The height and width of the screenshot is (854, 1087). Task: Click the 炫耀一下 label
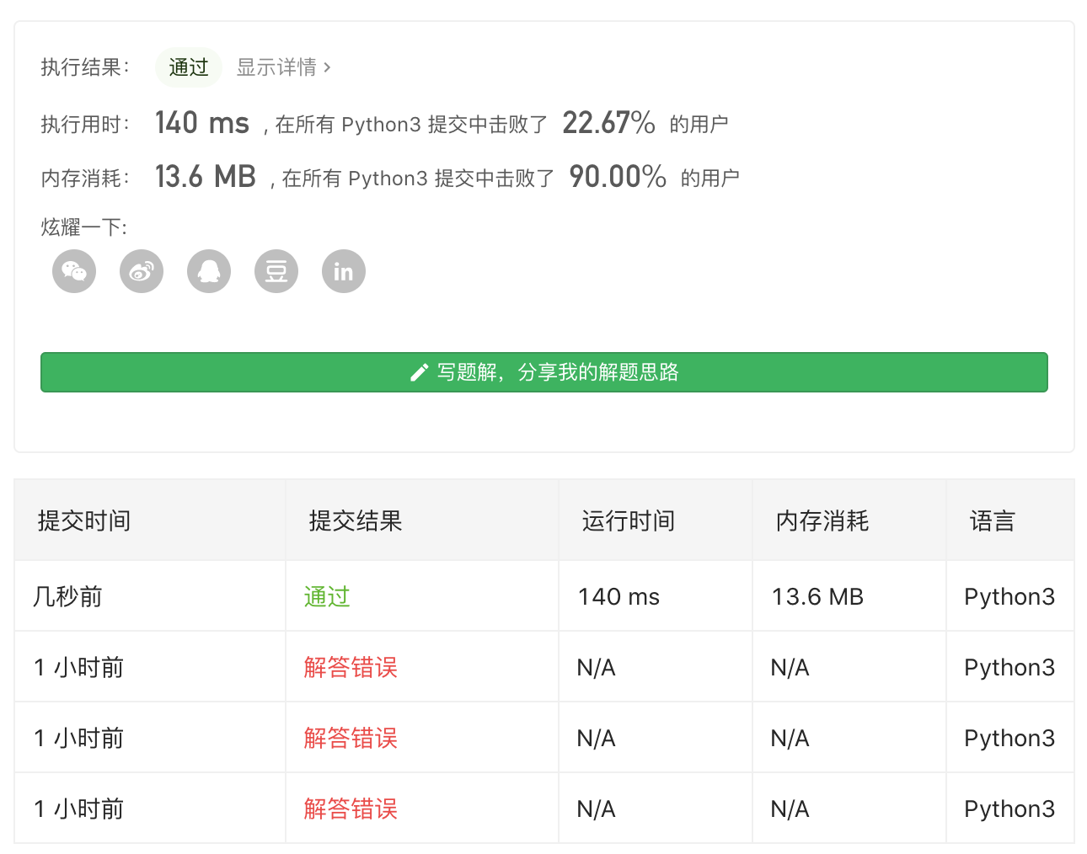coord(83,227)
